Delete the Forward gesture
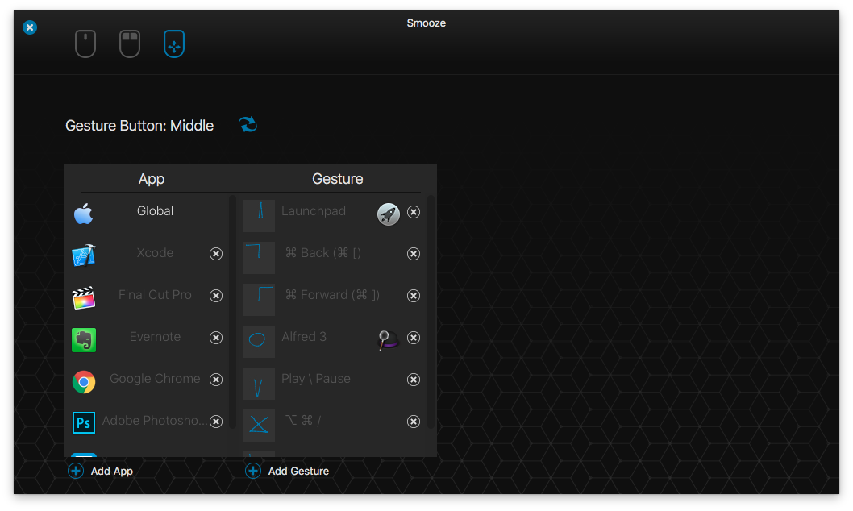The height and width of the screenshot is (511, 853). pyautogui.click(x=414, y=296)
